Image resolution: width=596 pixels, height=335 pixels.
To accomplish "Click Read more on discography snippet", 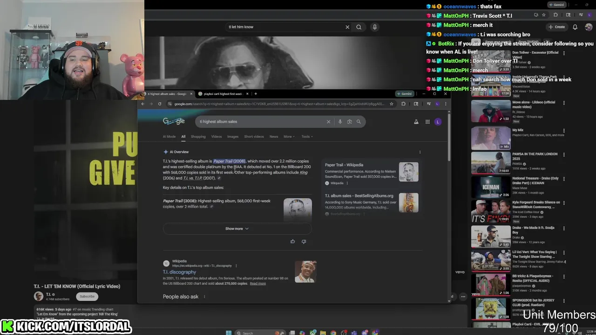I will [x=257, y=283].
